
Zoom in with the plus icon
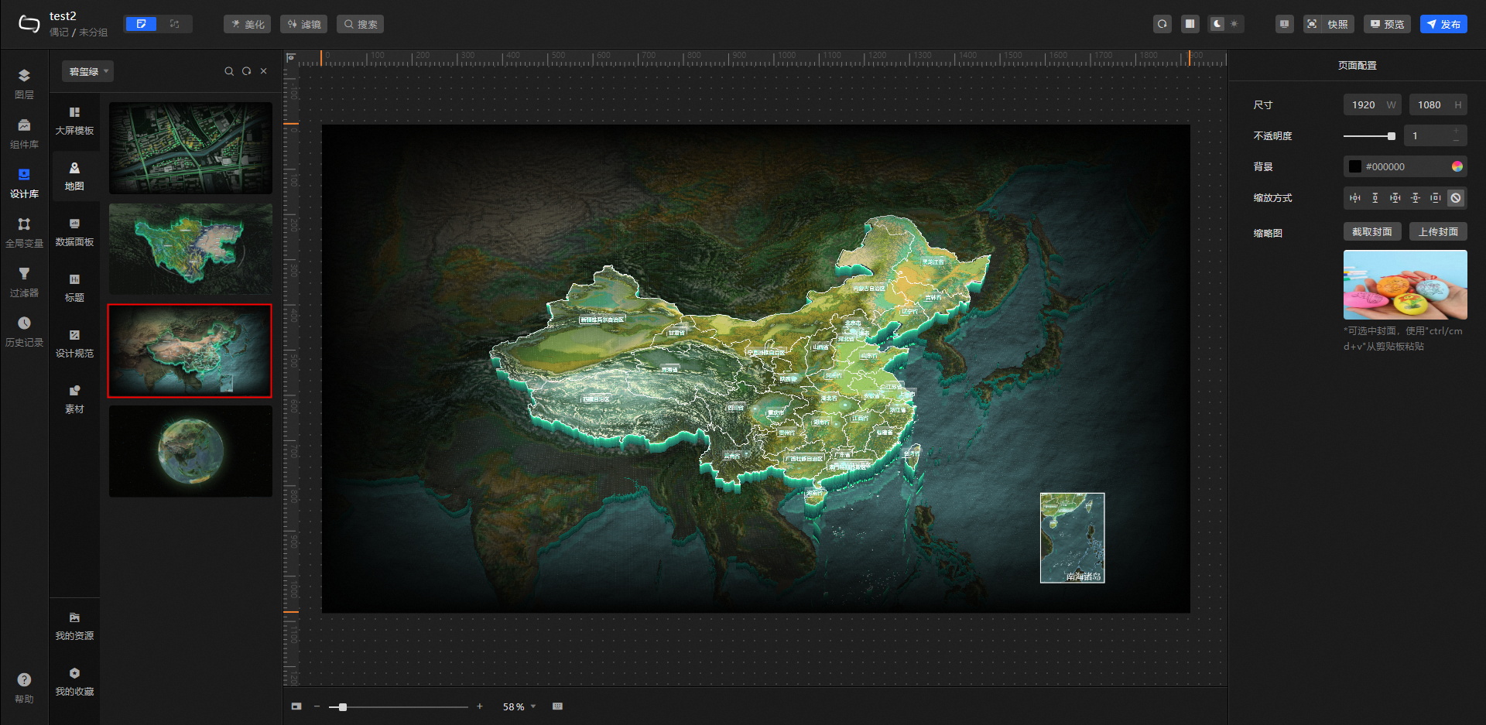coord(480,706)
